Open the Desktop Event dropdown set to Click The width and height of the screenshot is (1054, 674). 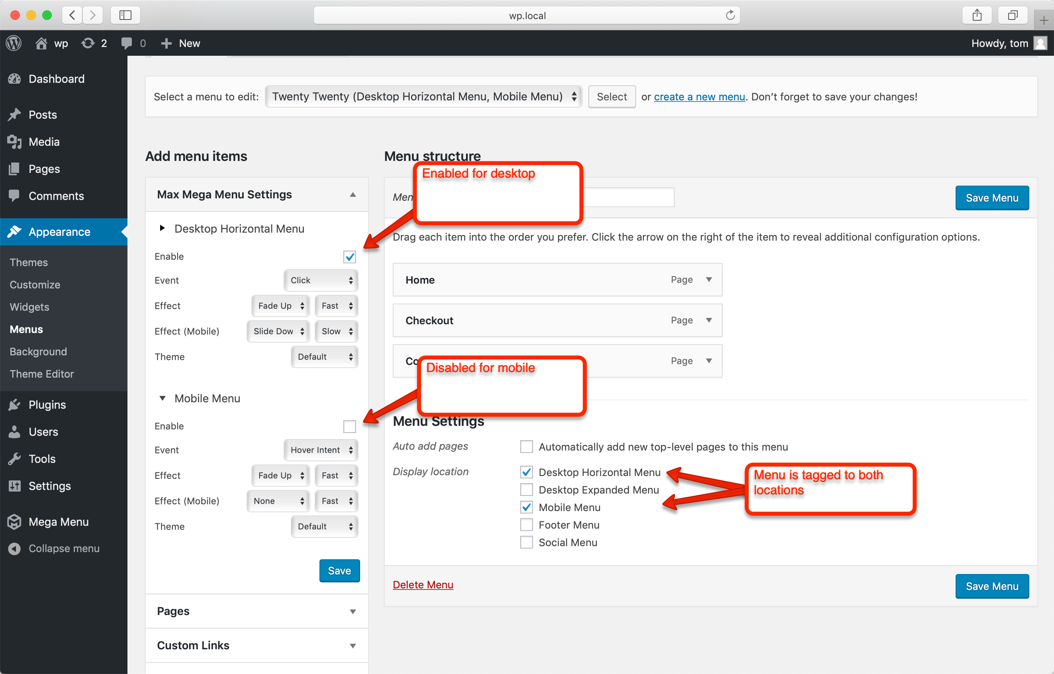coord(321,280)
